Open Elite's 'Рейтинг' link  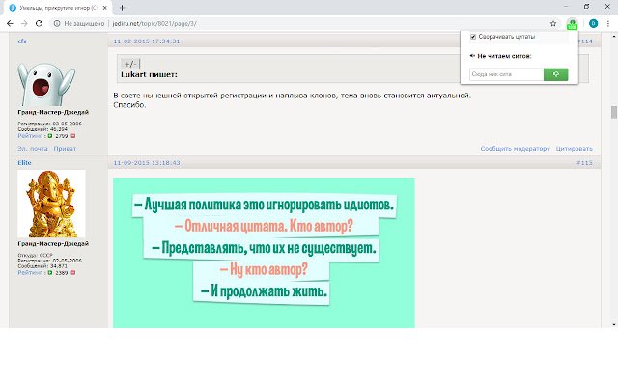click(30, 272)
